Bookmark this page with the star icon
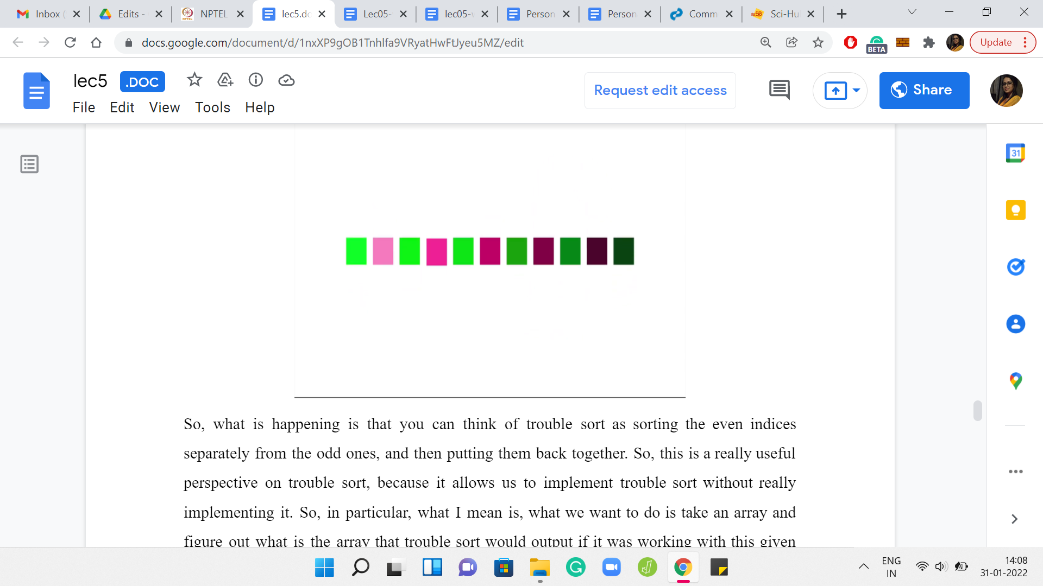The width and height of the screenshot is (1043, 586). click(x=818, y=42)
